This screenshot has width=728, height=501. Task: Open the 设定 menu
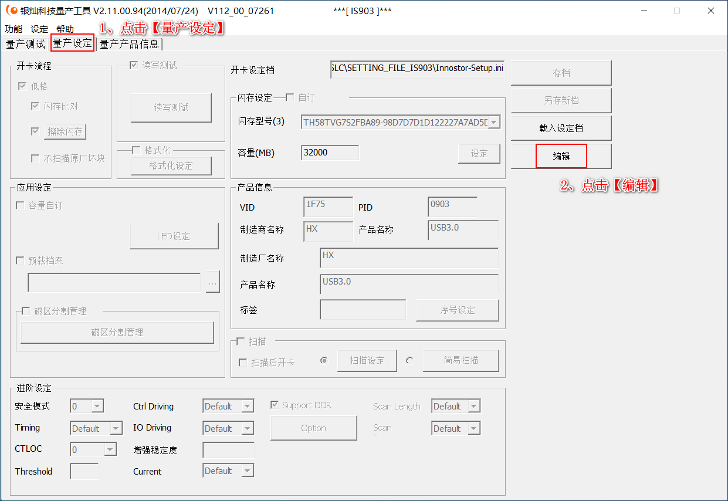point(38,29)
